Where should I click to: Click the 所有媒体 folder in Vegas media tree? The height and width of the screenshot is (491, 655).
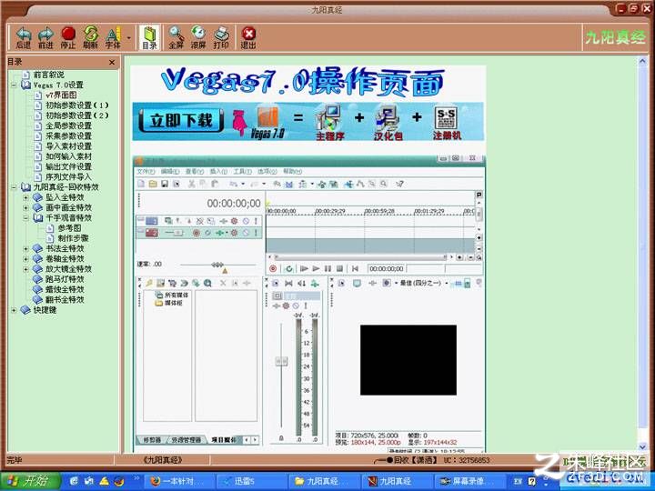pos(172,295)
